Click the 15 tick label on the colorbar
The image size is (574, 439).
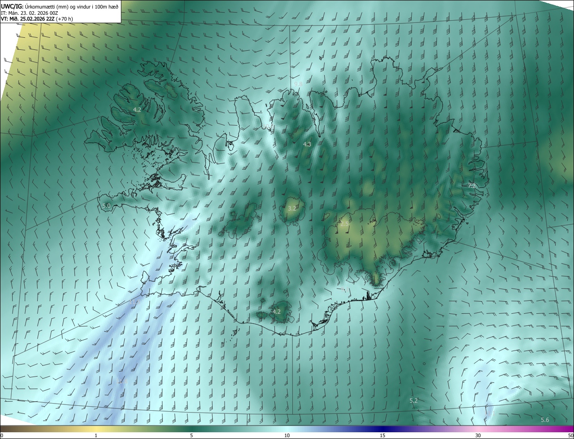pos(383,435)
